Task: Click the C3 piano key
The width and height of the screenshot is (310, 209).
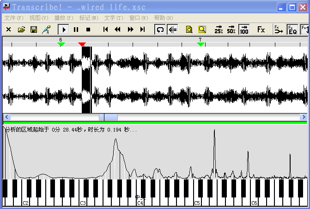Action: click(83, 201)
